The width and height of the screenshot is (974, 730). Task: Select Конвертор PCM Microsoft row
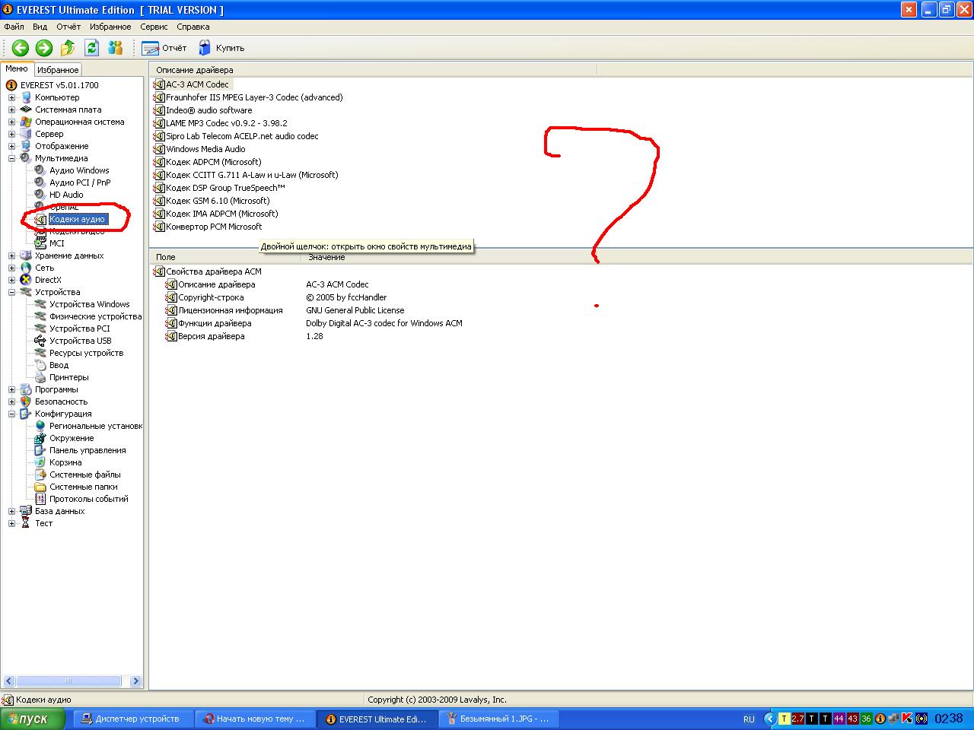coord(214,227)
